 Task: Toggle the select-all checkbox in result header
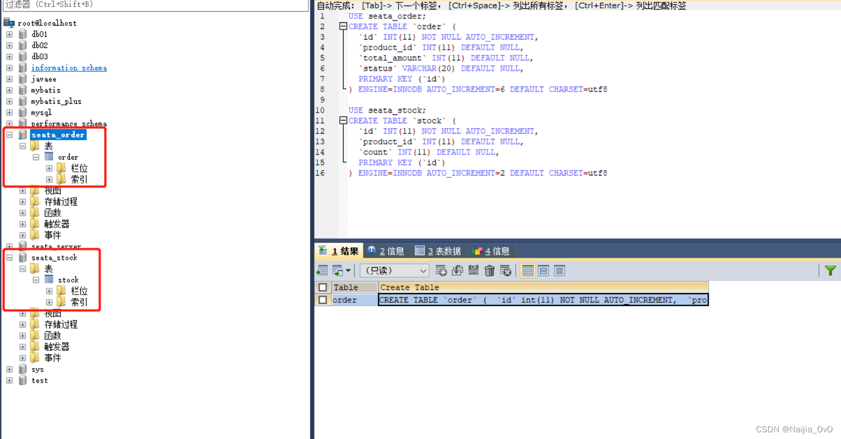(x=323, y=287)
